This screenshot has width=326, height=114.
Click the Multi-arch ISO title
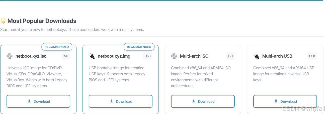click(194, 56)
